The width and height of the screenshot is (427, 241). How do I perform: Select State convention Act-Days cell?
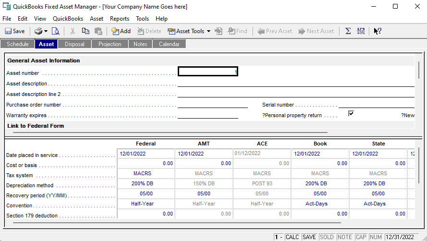[x=378, y=204]
